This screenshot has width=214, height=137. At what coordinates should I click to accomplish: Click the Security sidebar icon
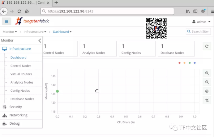tap(5, 107)
